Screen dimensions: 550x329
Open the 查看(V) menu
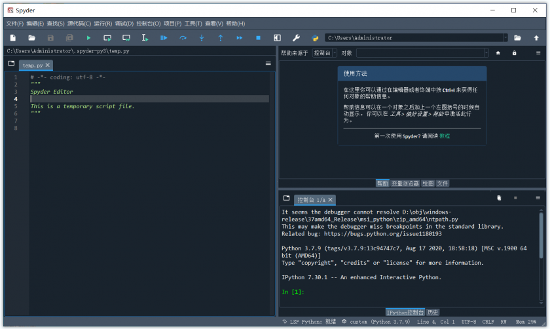tap(214, 24)
